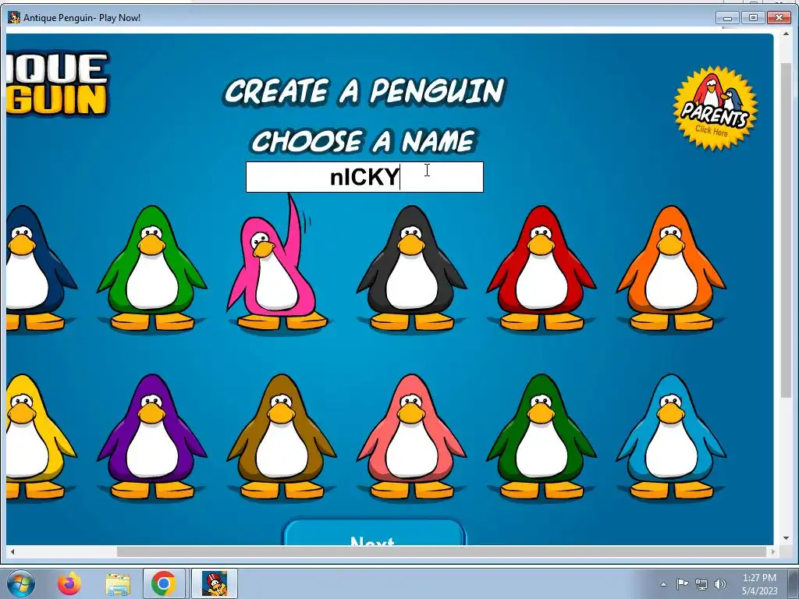Minimize the Antique Penguin window
This screenshot has width=799, height=599.
(x=728, y=18)
